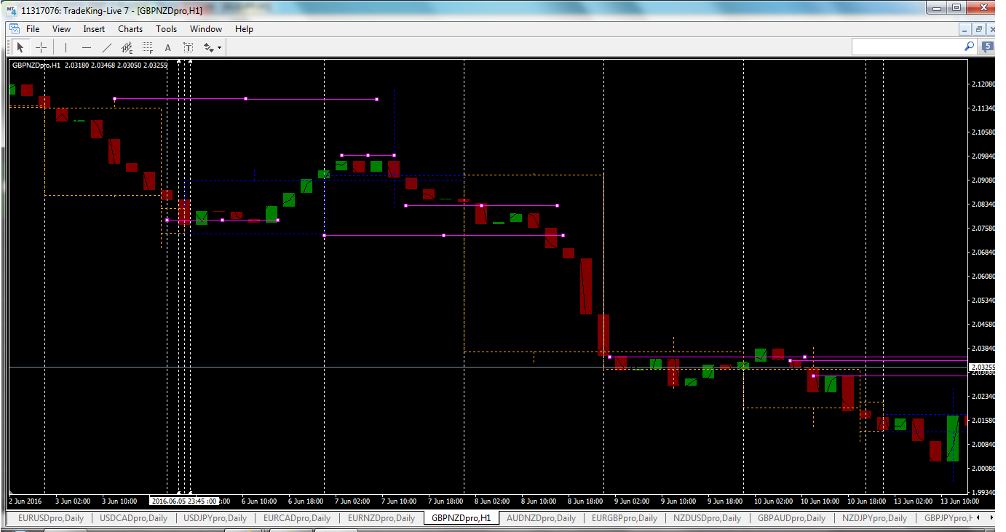
Task: Open the Insert menu
Action: [x=94, y=29]
